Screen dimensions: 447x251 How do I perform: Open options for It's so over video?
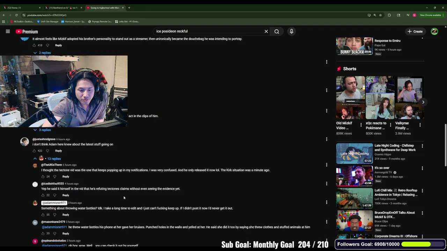(x=422, y=168)
